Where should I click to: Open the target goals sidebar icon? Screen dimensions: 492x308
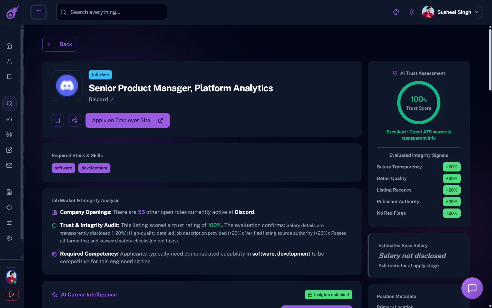click(9, 134)
